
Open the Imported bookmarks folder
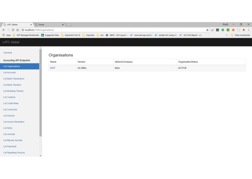point(88,35)
